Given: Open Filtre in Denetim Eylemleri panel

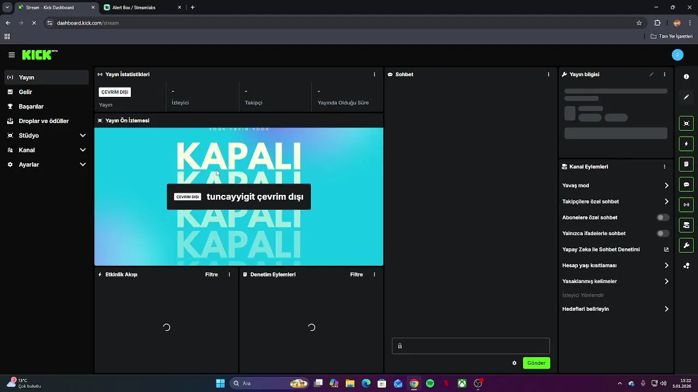Looking at the screenshot, I should point(357,274).
